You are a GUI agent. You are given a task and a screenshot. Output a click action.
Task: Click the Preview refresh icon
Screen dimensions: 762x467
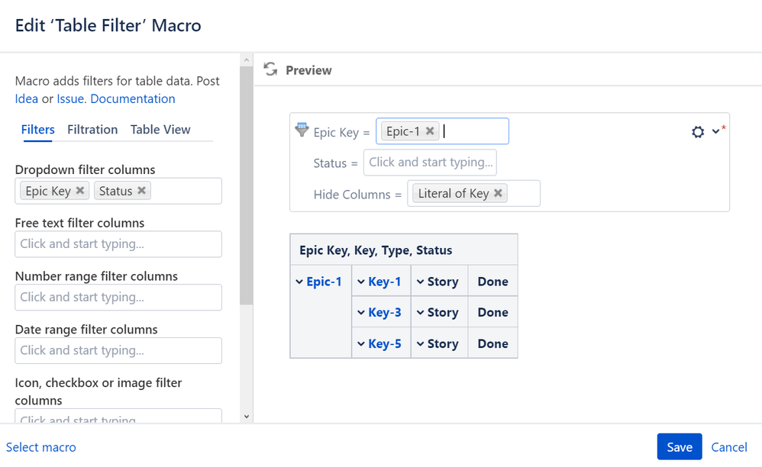(270, 69)
